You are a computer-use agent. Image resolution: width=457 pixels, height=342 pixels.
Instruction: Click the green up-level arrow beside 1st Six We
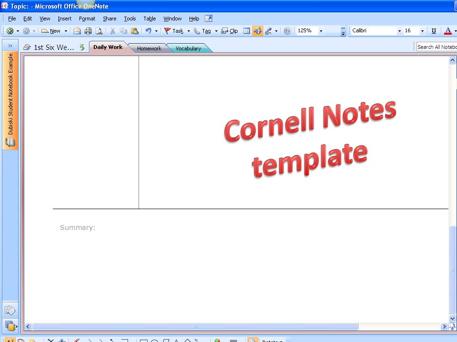82,47
